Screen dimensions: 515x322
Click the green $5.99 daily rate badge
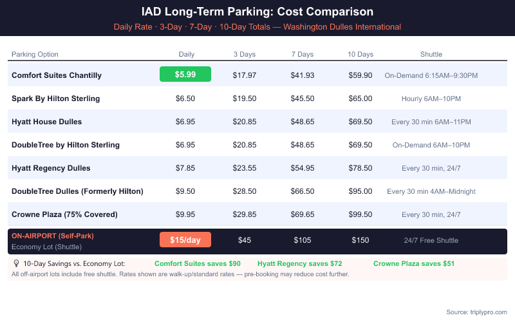[x=185, y=75]
